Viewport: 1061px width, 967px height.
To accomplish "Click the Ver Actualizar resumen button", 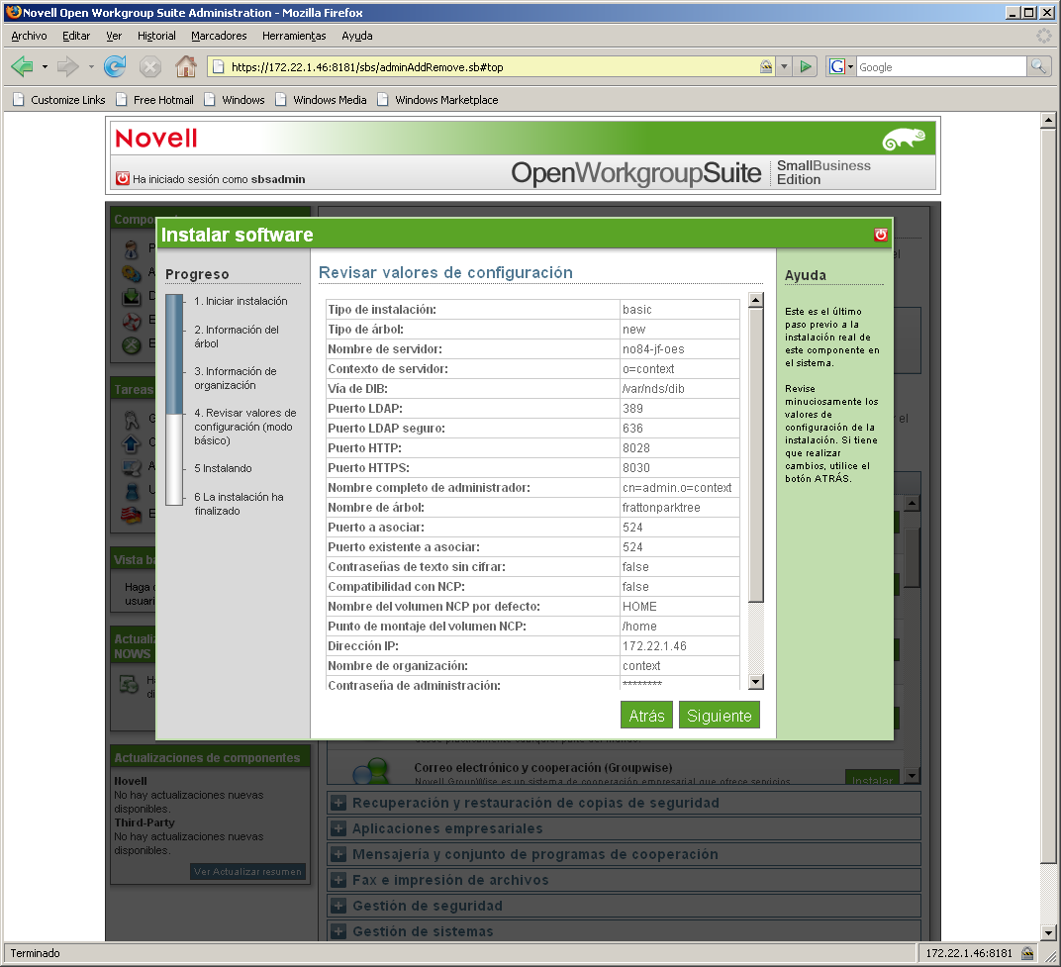I will click(x=247, y=872).
